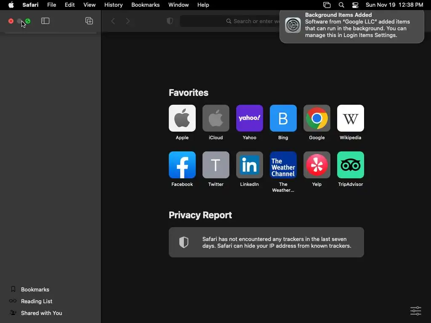Click the new tab group icon
This screenshot has height=323, width=431.
pos(89,21)
